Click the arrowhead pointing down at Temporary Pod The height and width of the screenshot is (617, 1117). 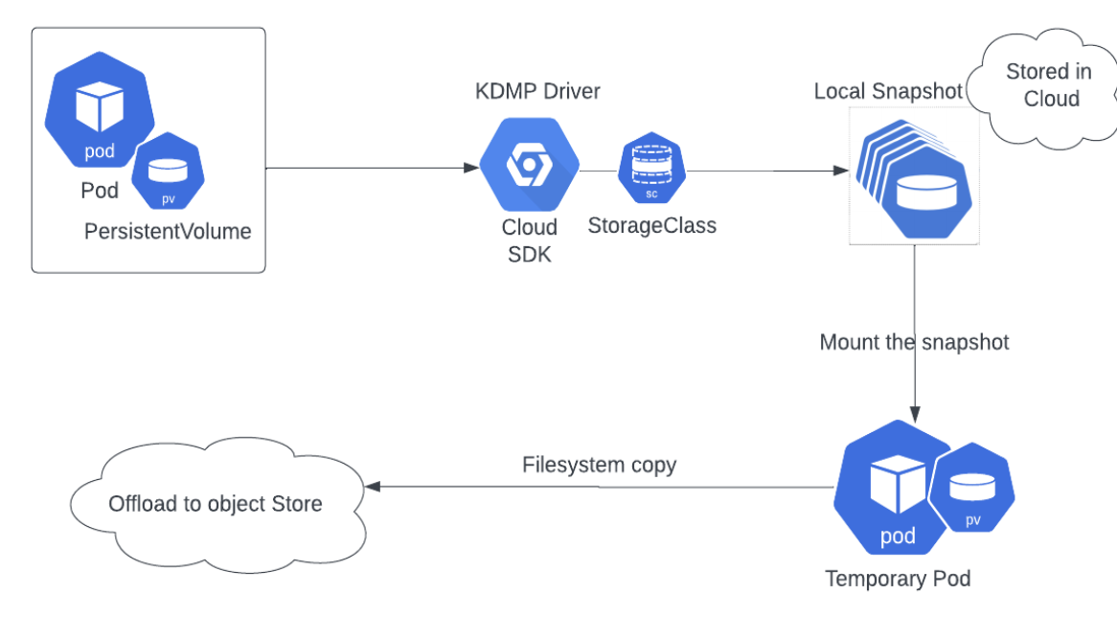tap(915, 413)
